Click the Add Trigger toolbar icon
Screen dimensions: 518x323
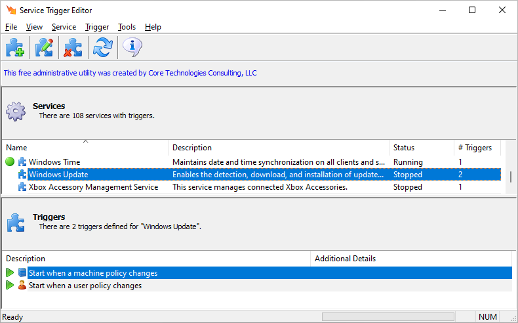15,48
